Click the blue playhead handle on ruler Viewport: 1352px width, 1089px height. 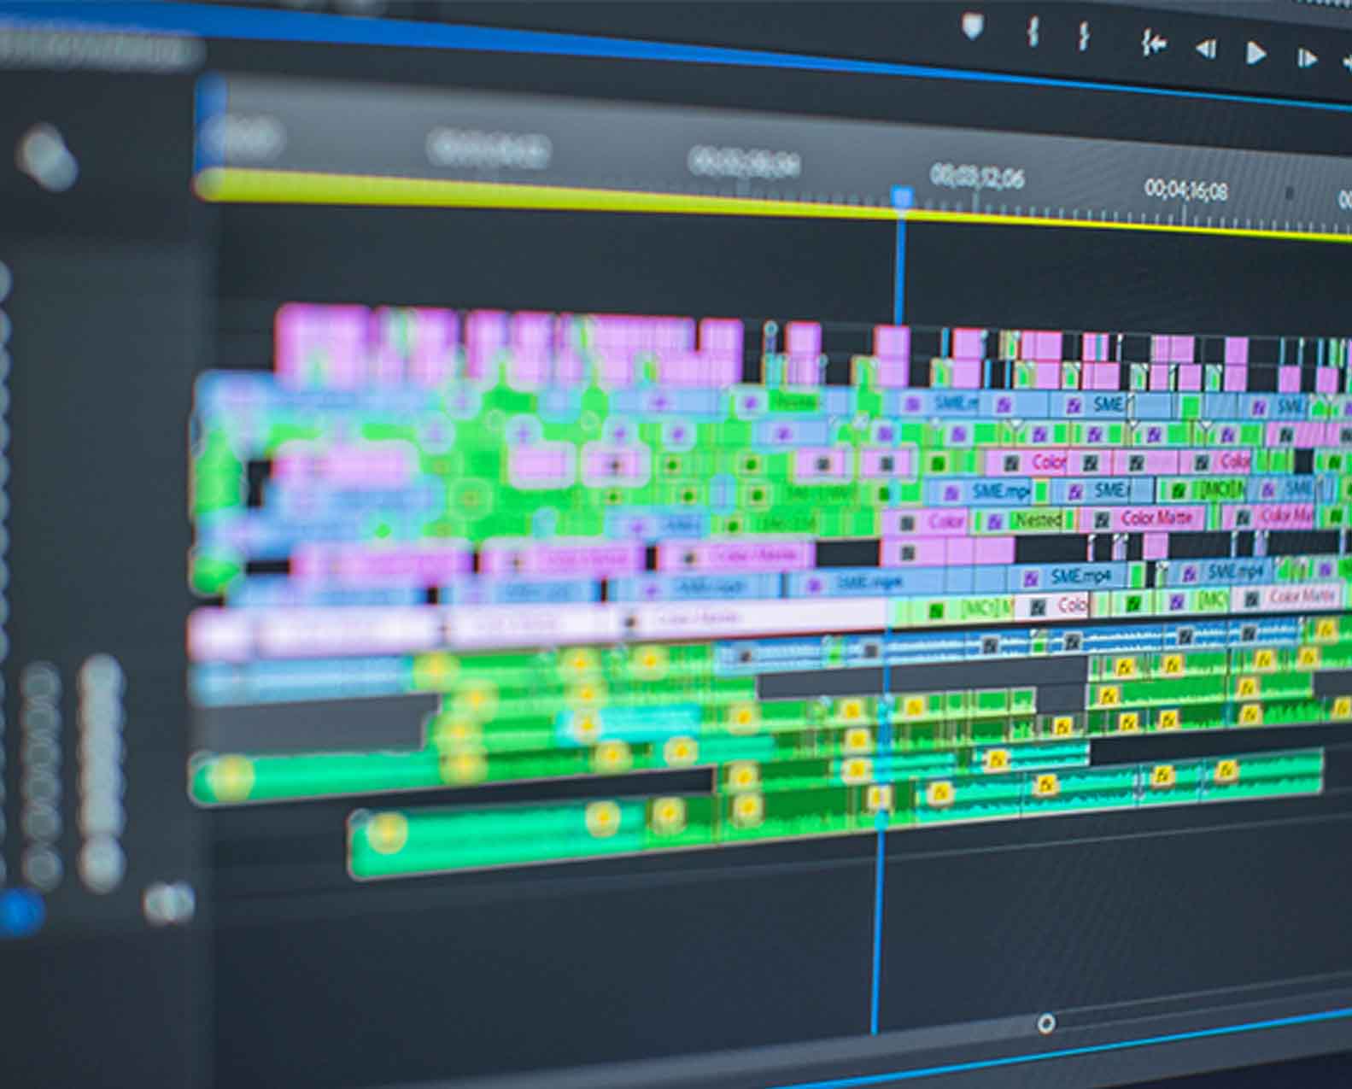click(902, 198)
